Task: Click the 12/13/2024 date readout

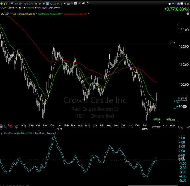Action: point(47,8)
